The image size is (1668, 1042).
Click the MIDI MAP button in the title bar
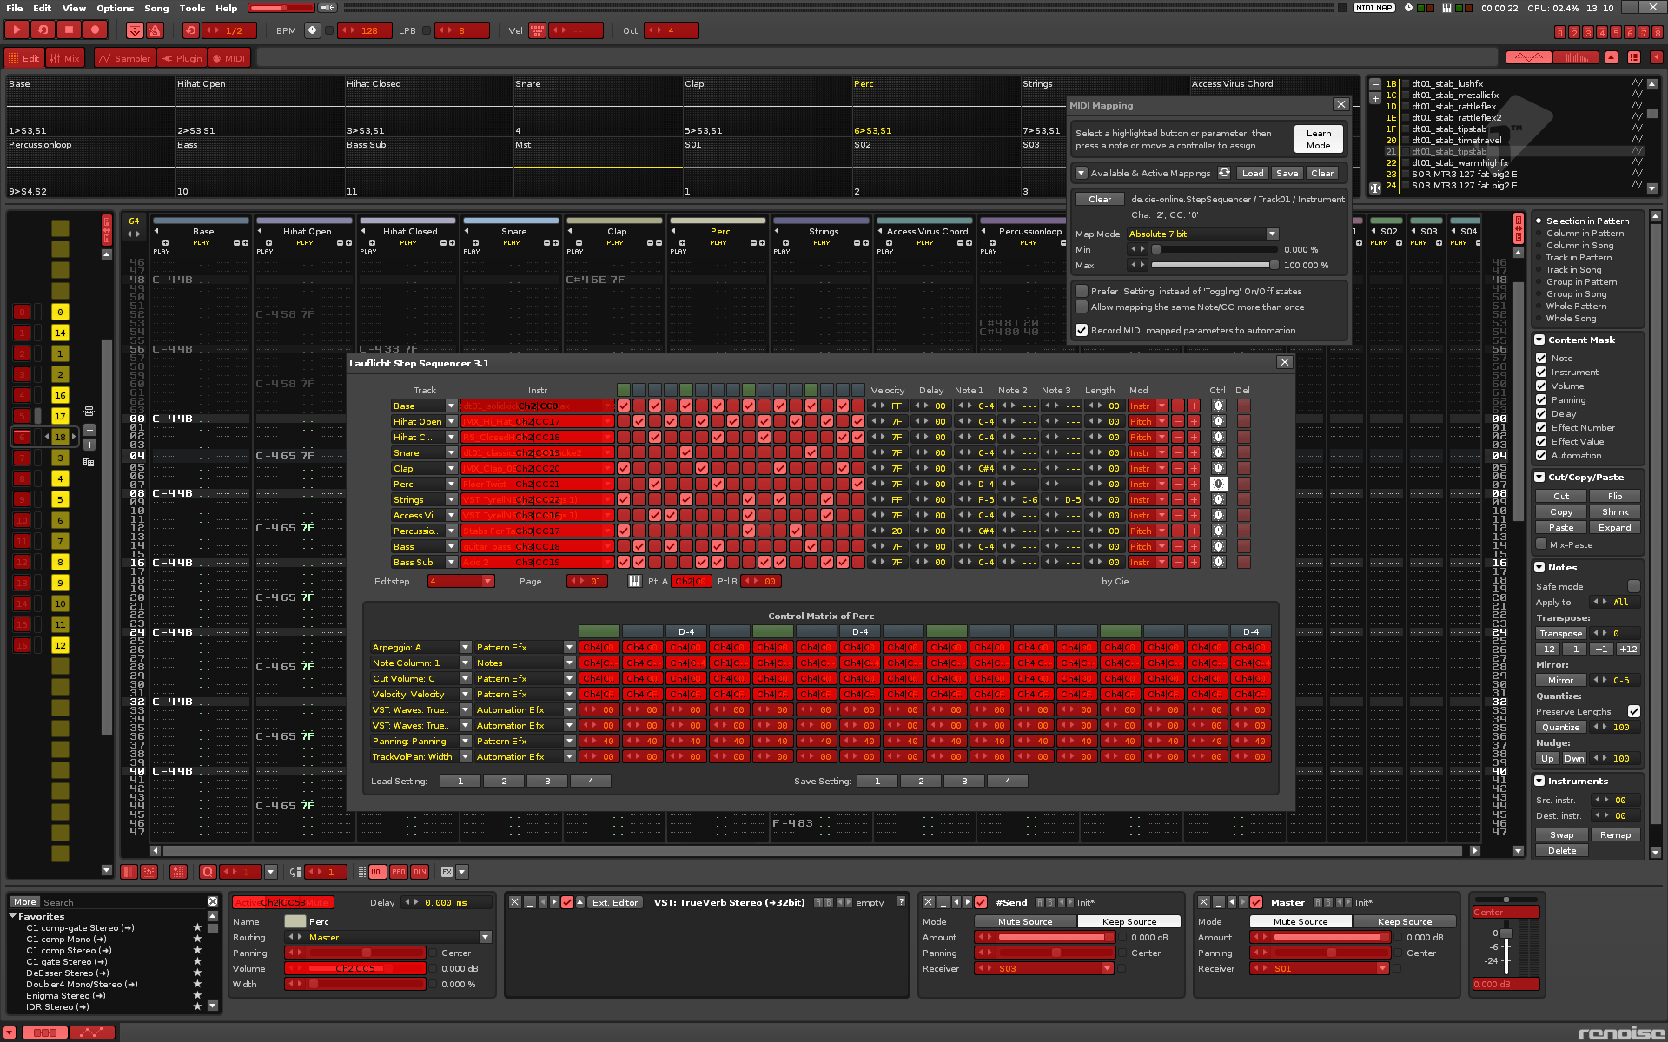tap(1373, 7)
